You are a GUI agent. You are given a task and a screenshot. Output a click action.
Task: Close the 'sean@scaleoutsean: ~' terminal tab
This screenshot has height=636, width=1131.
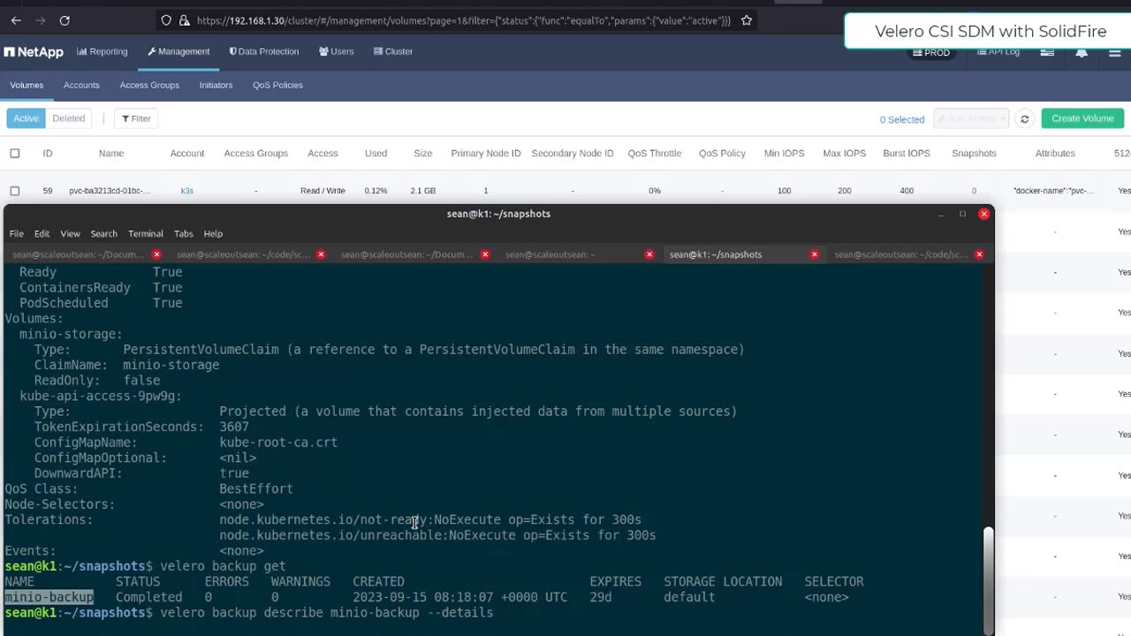click(649, 254)
